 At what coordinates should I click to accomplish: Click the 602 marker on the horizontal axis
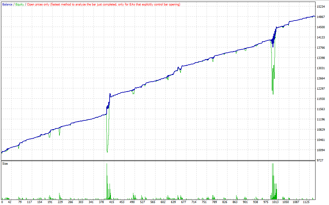(x=163, y=202)
